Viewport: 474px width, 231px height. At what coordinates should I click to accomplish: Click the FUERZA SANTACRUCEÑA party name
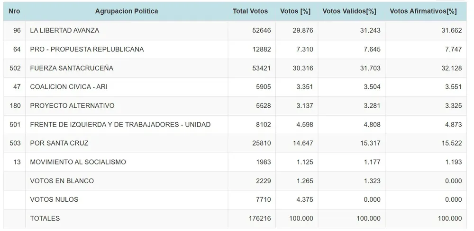pyautogui.click(x=72, y=68)
